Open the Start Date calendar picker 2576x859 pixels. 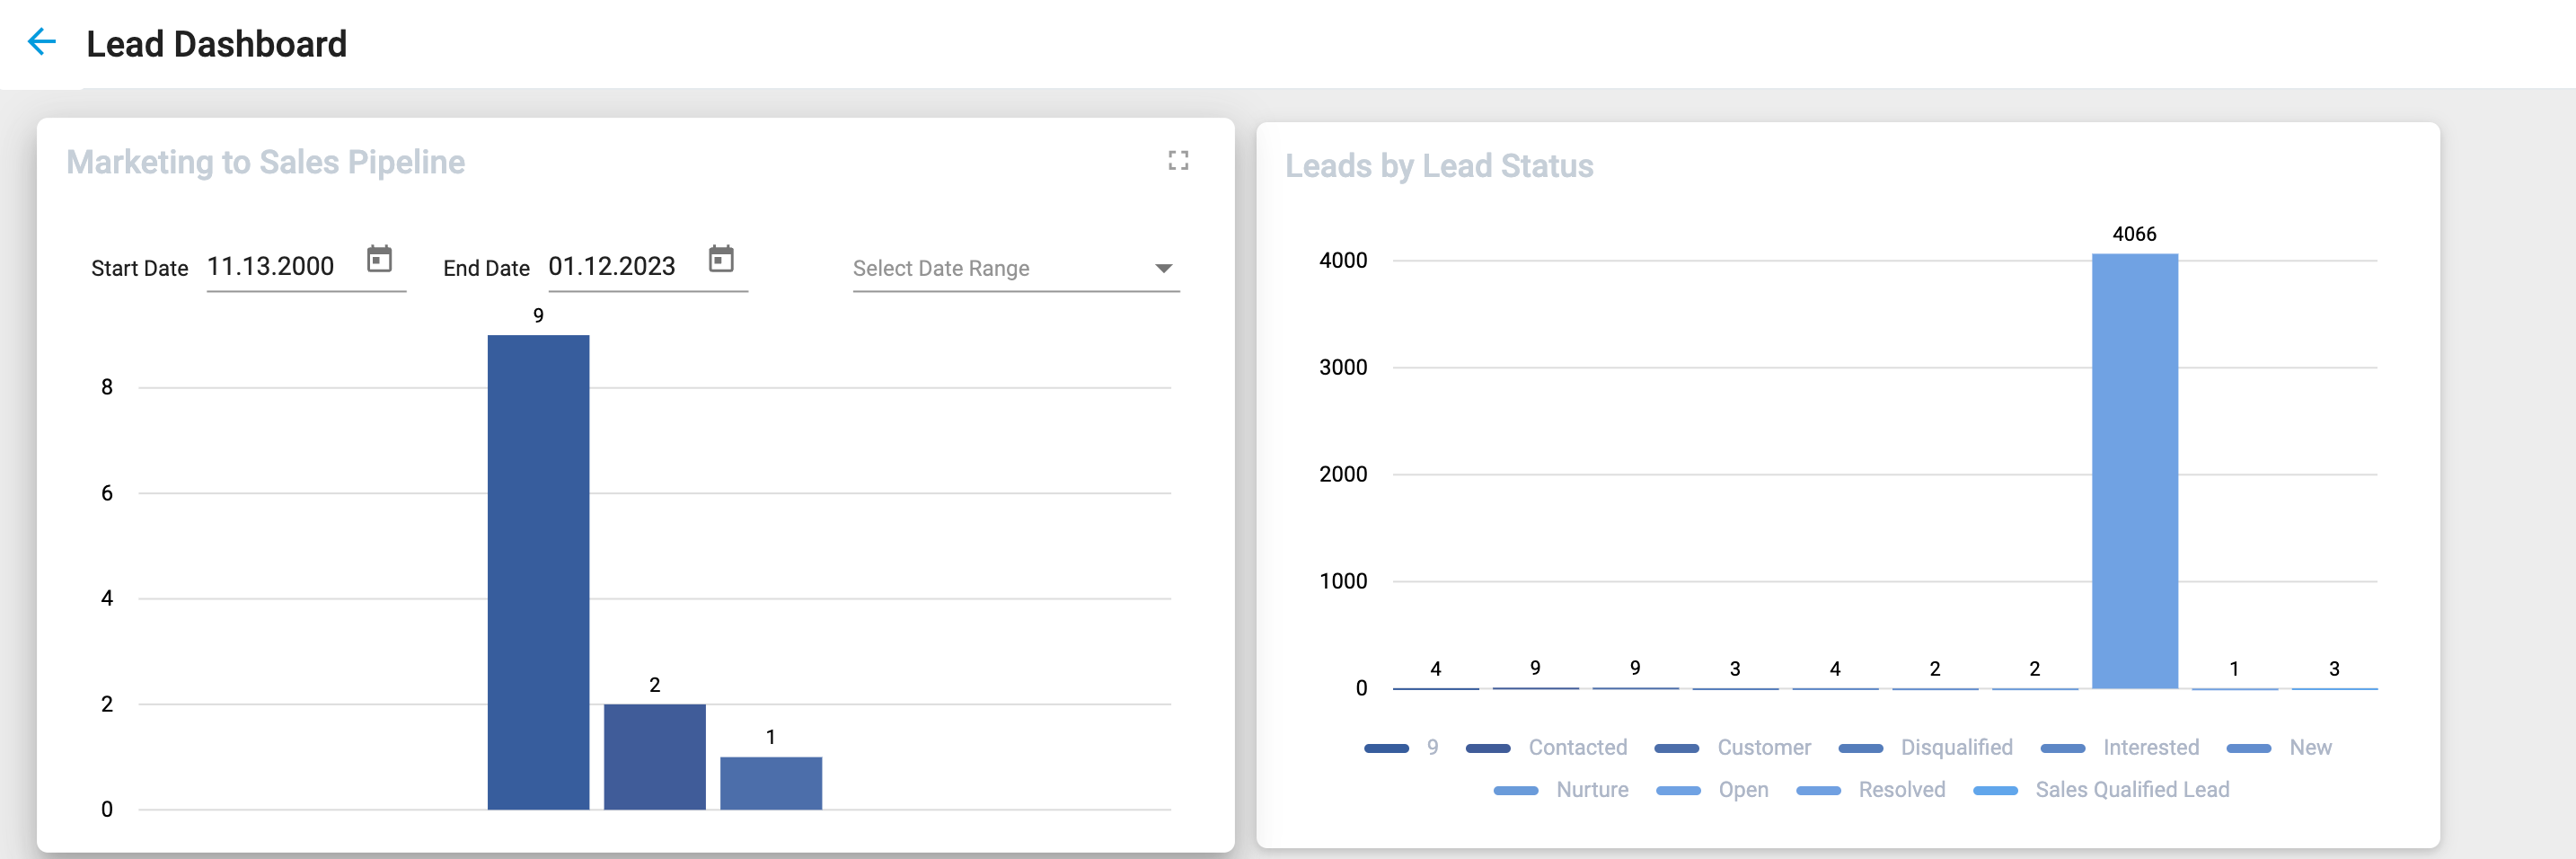(378, 259)
